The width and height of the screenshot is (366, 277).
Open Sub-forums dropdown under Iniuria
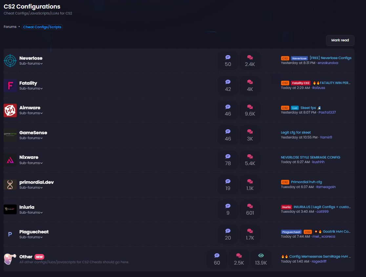31,213
